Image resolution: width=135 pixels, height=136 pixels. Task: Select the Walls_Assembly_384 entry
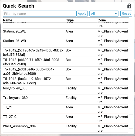coord(65,128)
